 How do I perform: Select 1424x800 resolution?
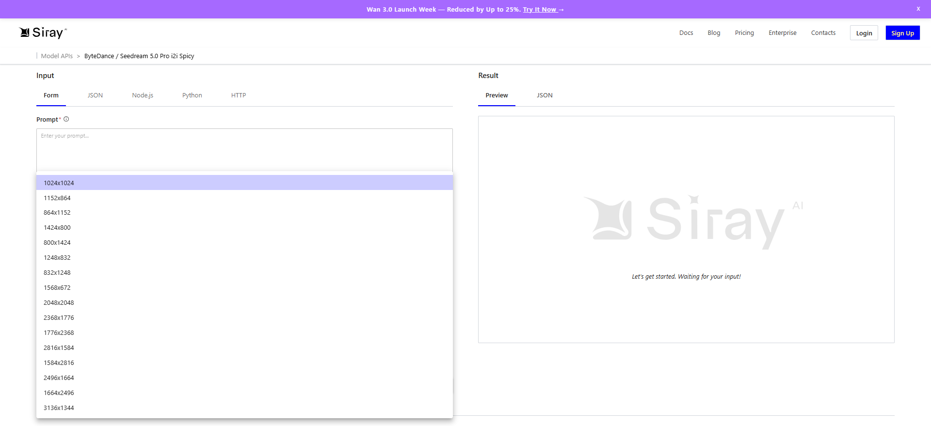point(244,228)
